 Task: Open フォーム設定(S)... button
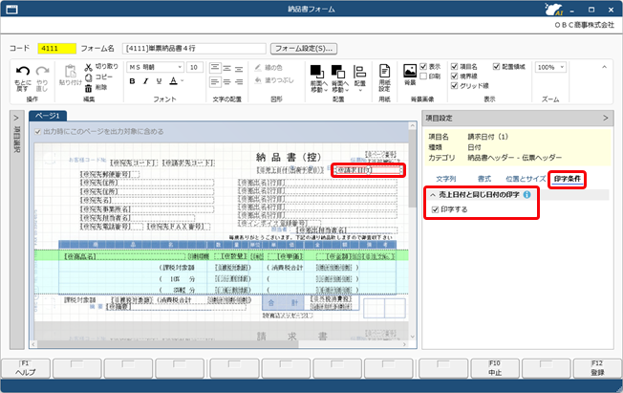pos(304,49)
